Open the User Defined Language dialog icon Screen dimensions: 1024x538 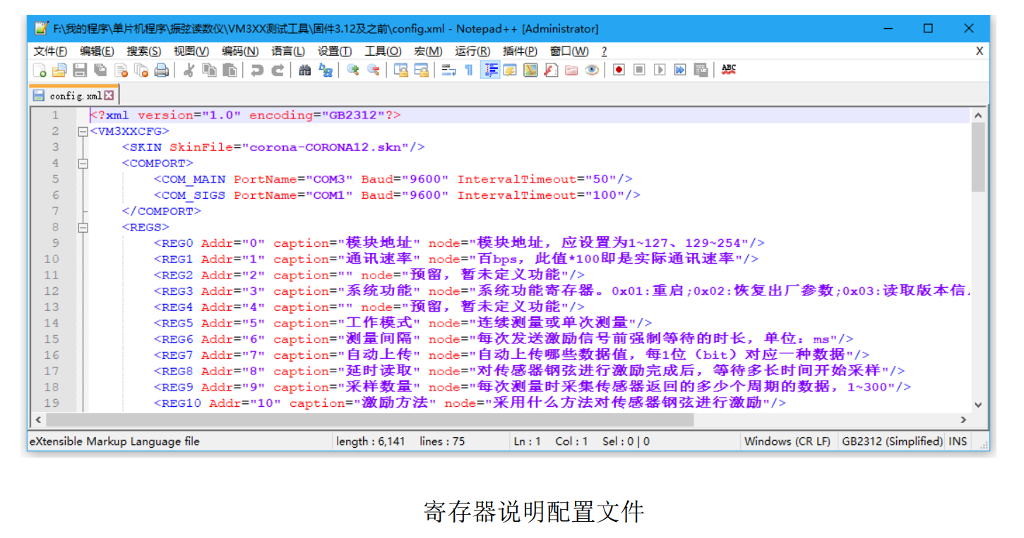coord(510,70)
